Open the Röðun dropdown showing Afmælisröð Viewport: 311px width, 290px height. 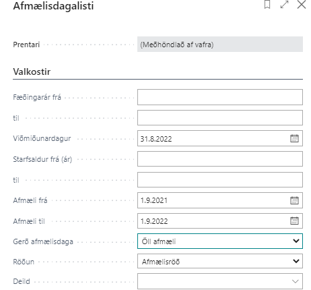(x=220, y=261)
